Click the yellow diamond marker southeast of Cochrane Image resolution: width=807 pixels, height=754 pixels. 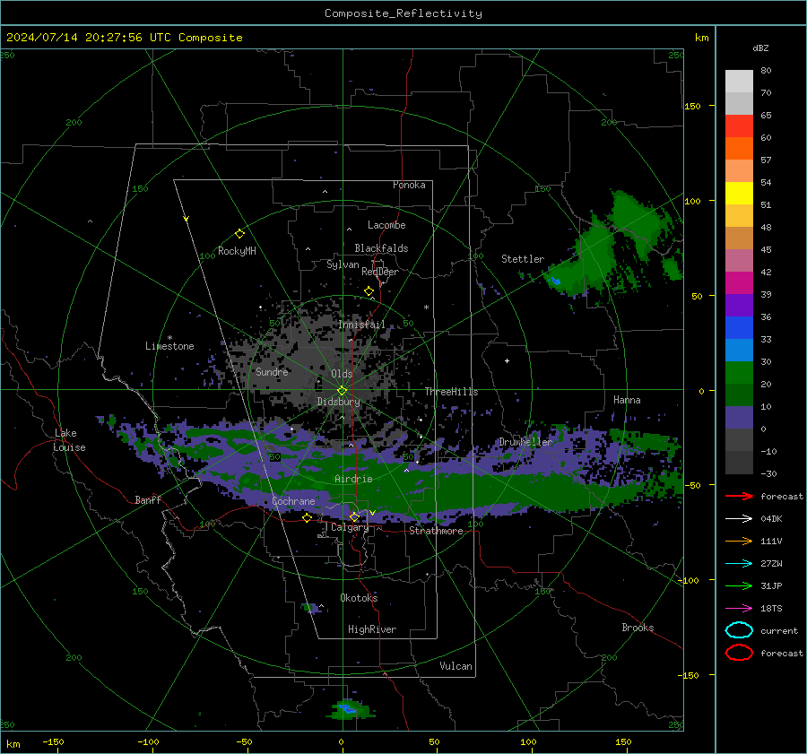click(x=308, y=518)
